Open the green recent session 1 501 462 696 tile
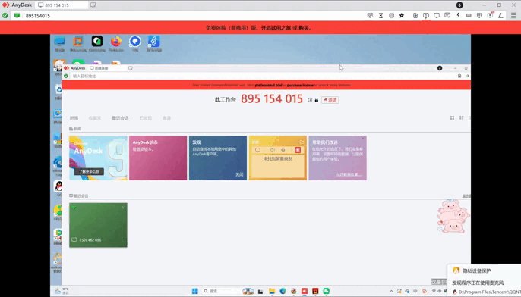Viewport: 521px width, 297px height. point(98,225)
